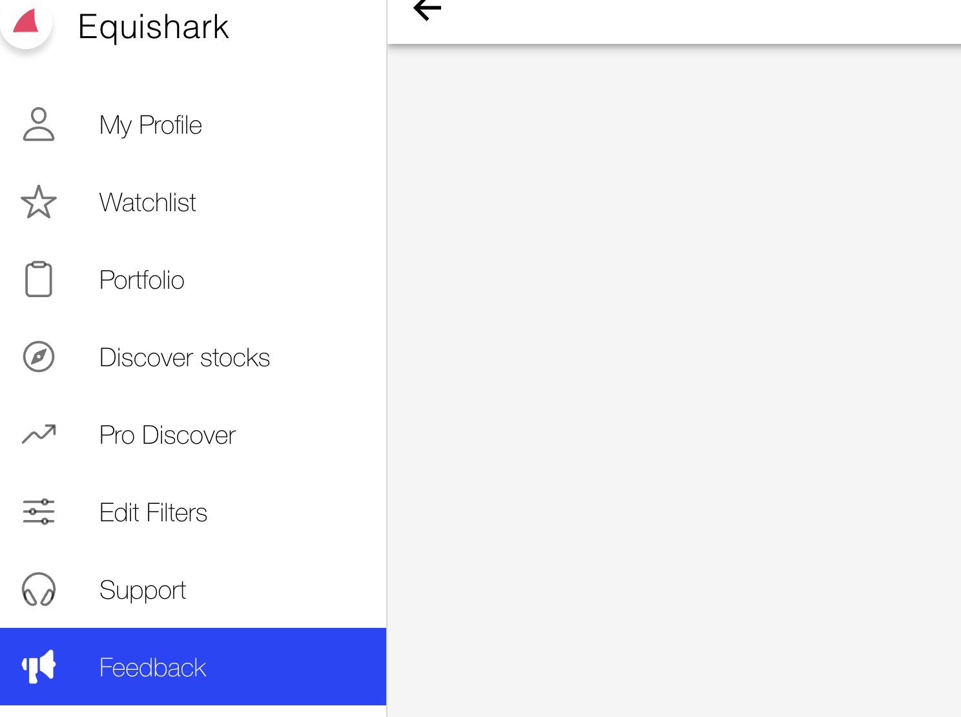Screen dimensions: 961x717
Task: Select the Pro Discover trending chart icon
Action: point(38,434)
